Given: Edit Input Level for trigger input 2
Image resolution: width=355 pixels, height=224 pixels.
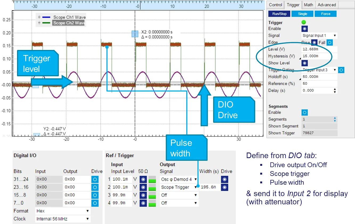Looking at the screenshot, I should coord(121,187).
